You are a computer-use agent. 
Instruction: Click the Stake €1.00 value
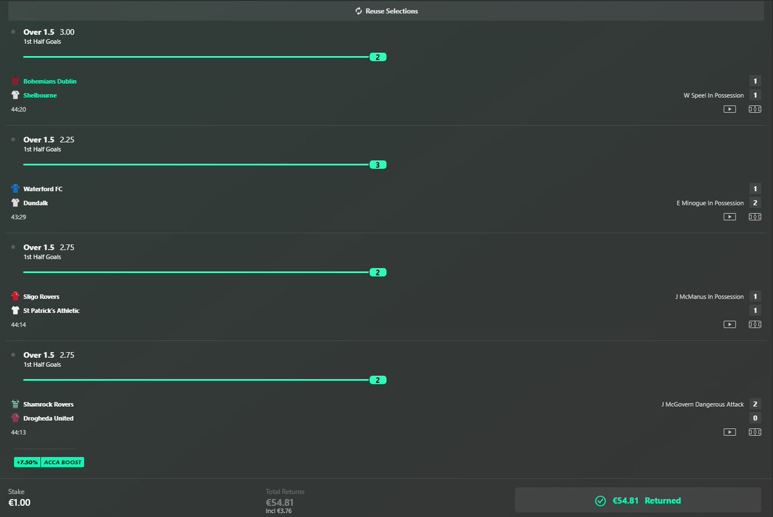point(19,503)
